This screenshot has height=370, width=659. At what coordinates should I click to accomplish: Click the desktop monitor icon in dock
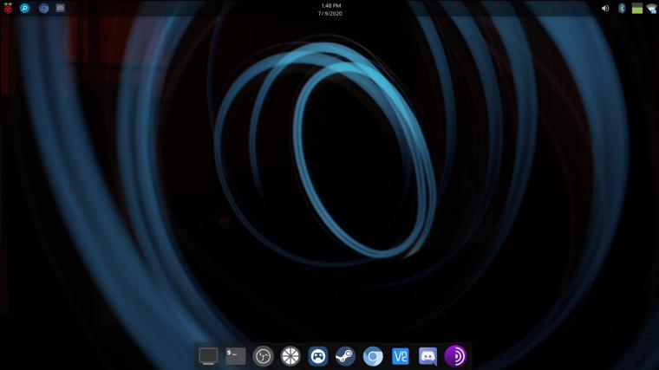click(208, 356)
